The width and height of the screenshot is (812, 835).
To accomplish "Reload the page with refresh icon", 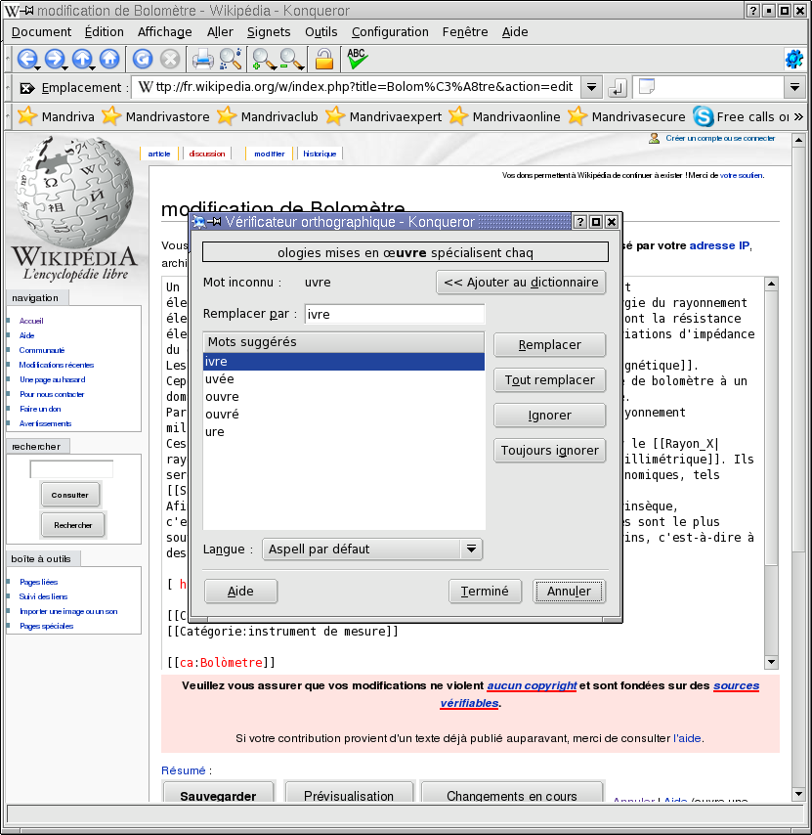I will point(142,59).
